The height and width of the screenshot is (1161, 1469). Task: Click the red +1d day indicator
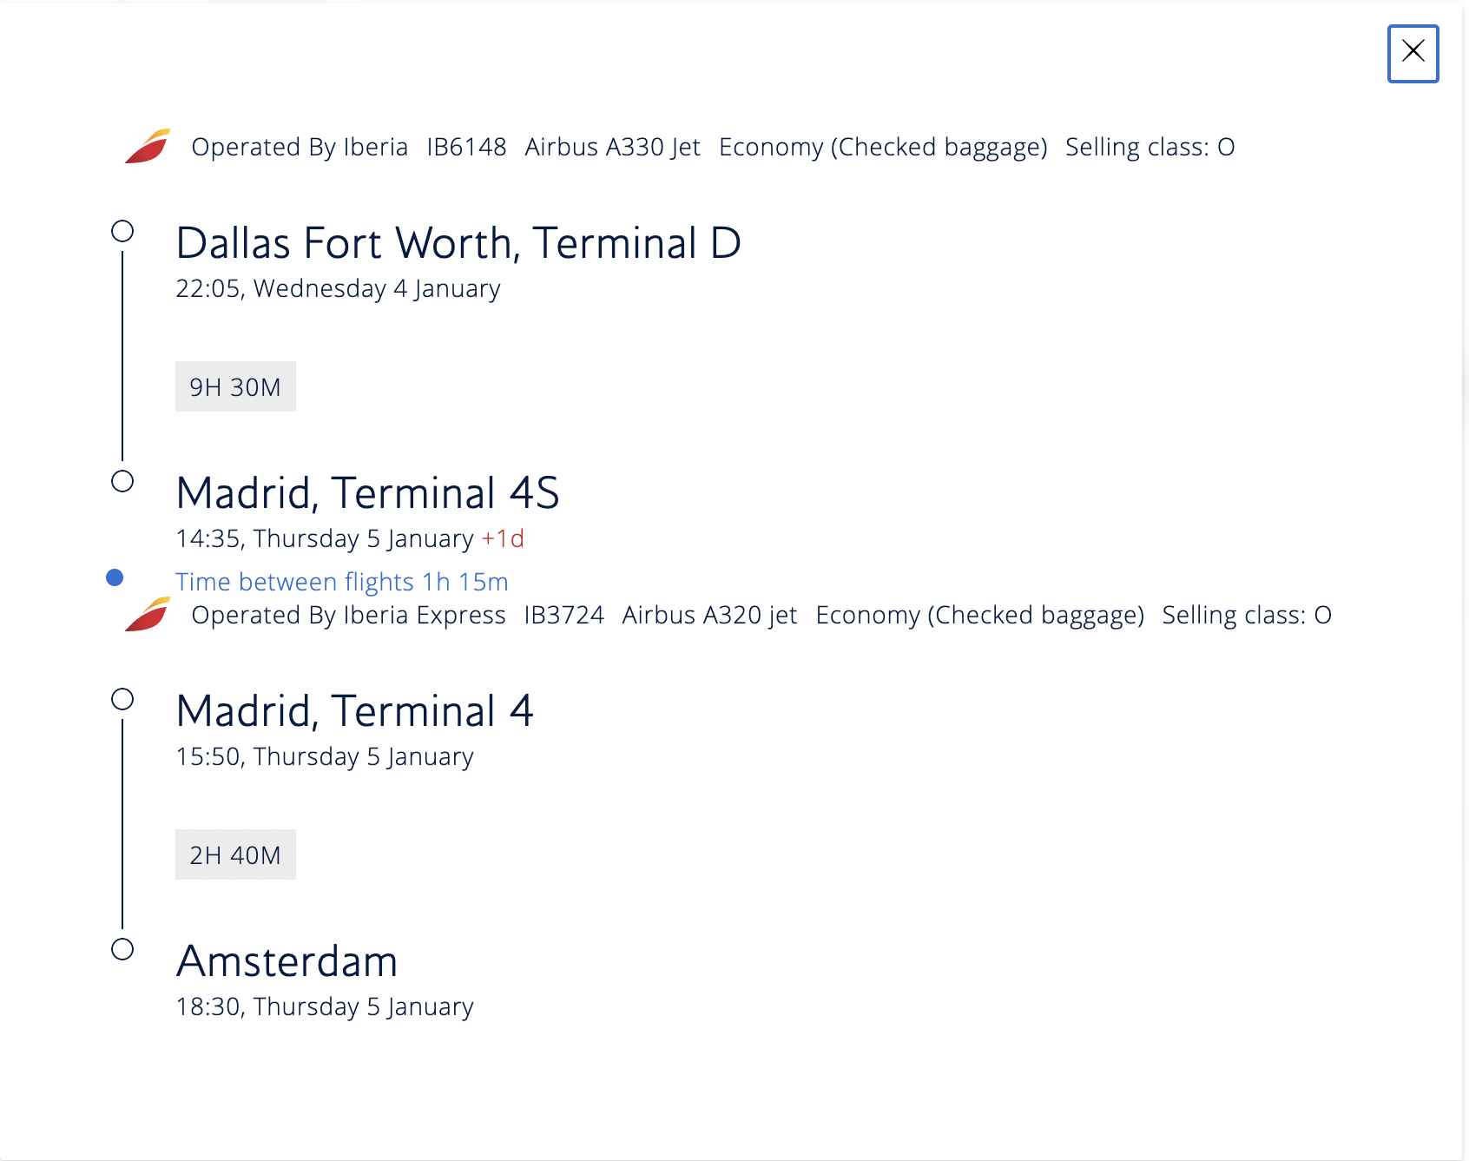[503, 538]
